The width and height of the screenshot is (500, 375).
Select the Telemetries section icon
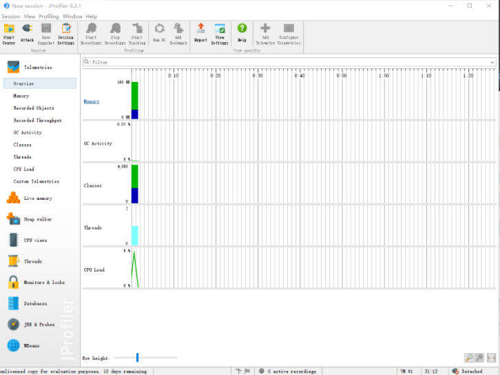[x=13, y=67]
